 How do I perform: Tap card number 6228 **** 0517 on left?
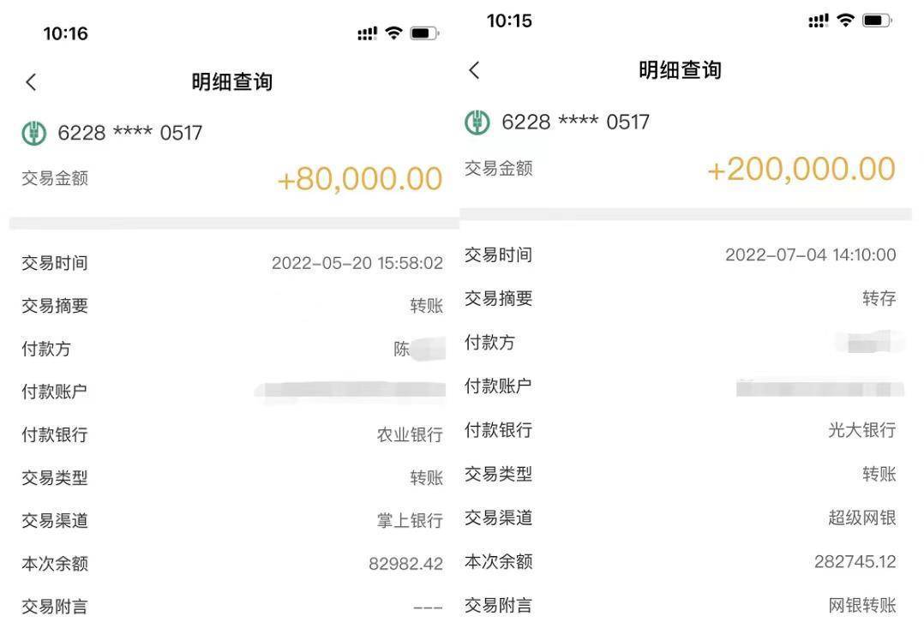pyautogui.click(x=129, y=133)
